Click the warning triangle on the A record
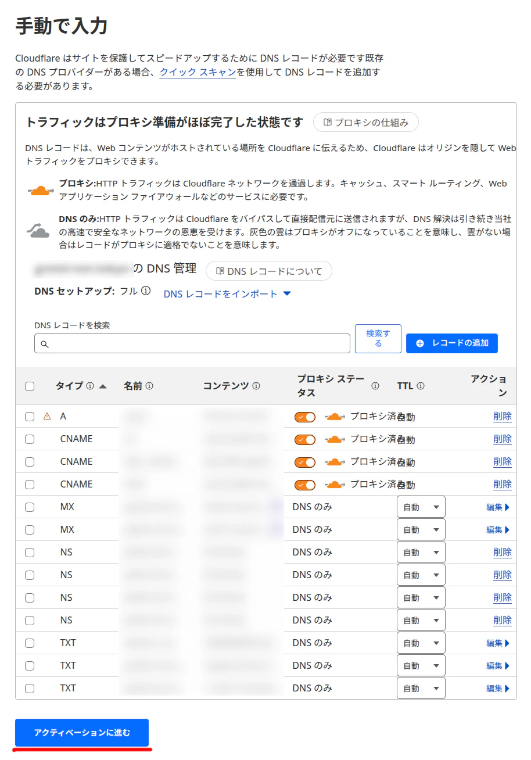This screenshot has height=760, width=531. [x=47, y=416]
